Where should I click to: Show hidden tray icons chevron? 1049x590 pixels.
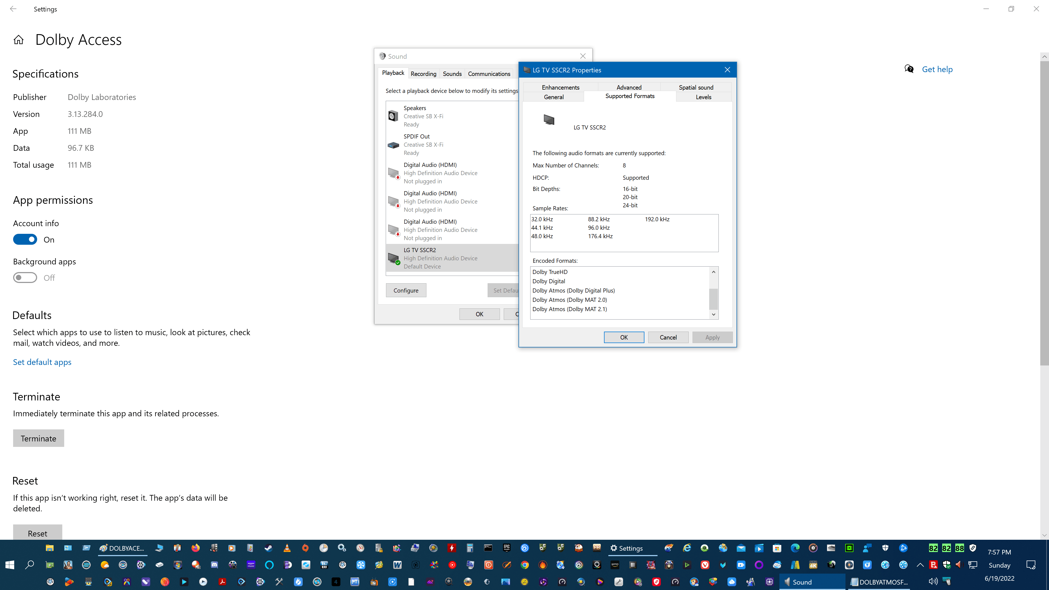(920, 565)
